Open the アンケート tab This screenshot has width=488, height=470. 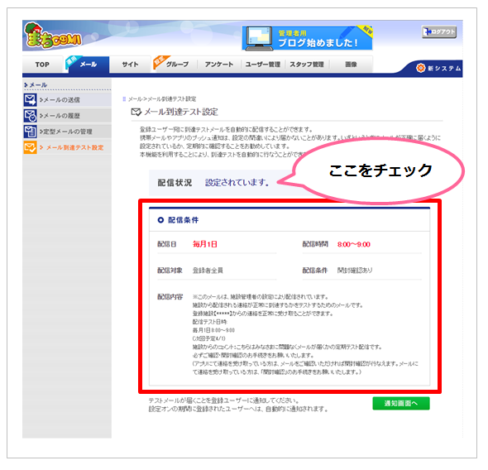pos(219,65)
